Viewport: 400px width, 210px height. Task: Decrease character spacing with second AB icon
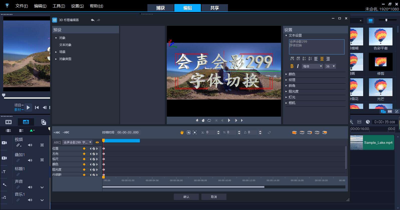pos(298,59)
